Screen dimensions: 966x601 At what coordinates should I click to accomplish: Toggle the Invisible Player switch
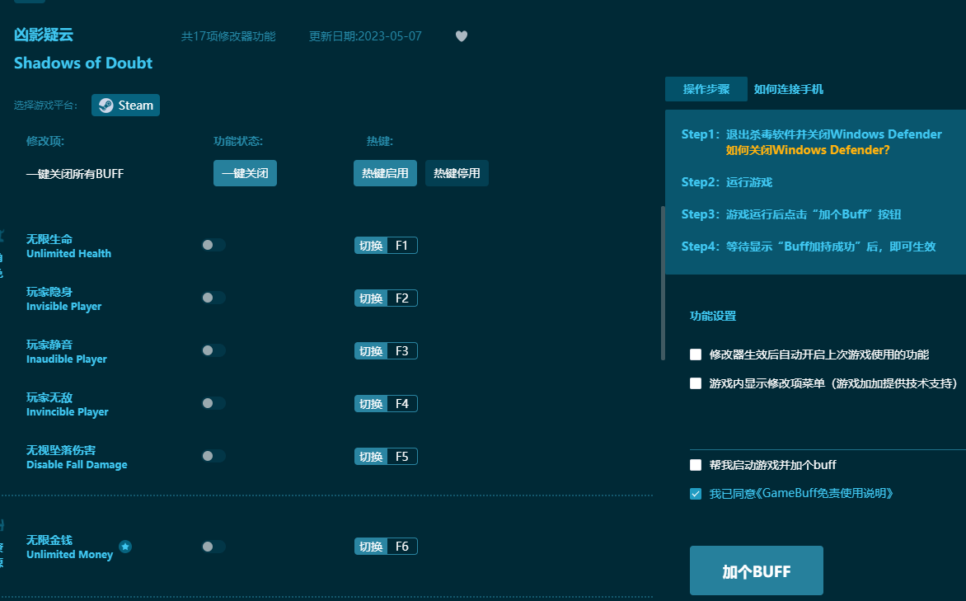click(212, 298)
